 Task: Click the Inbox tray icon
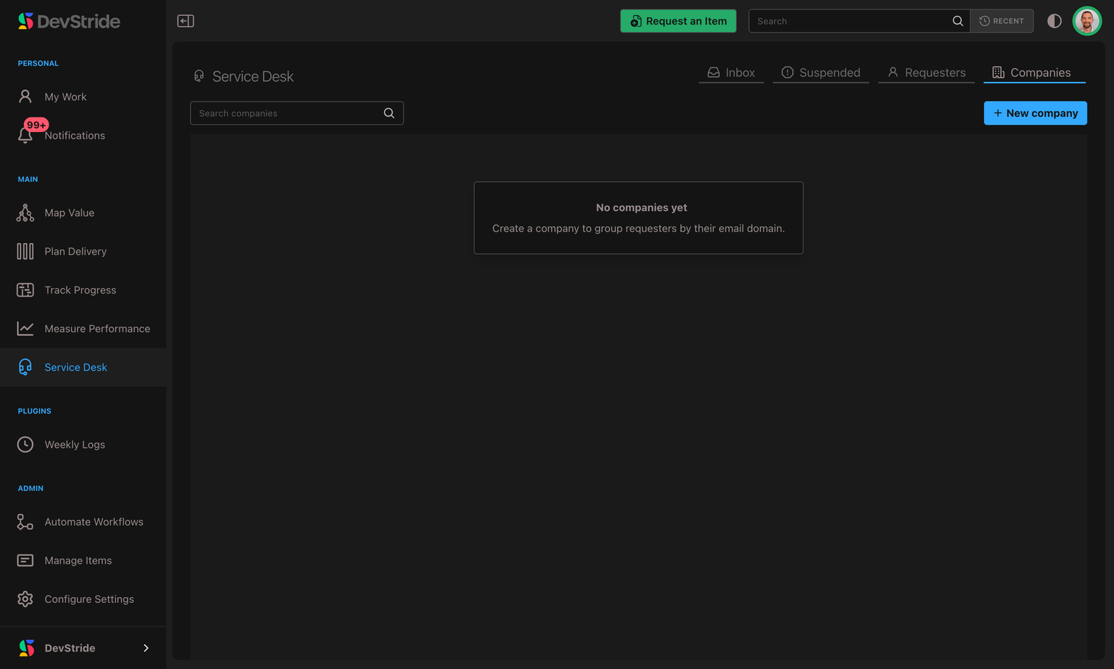point(714,73)
